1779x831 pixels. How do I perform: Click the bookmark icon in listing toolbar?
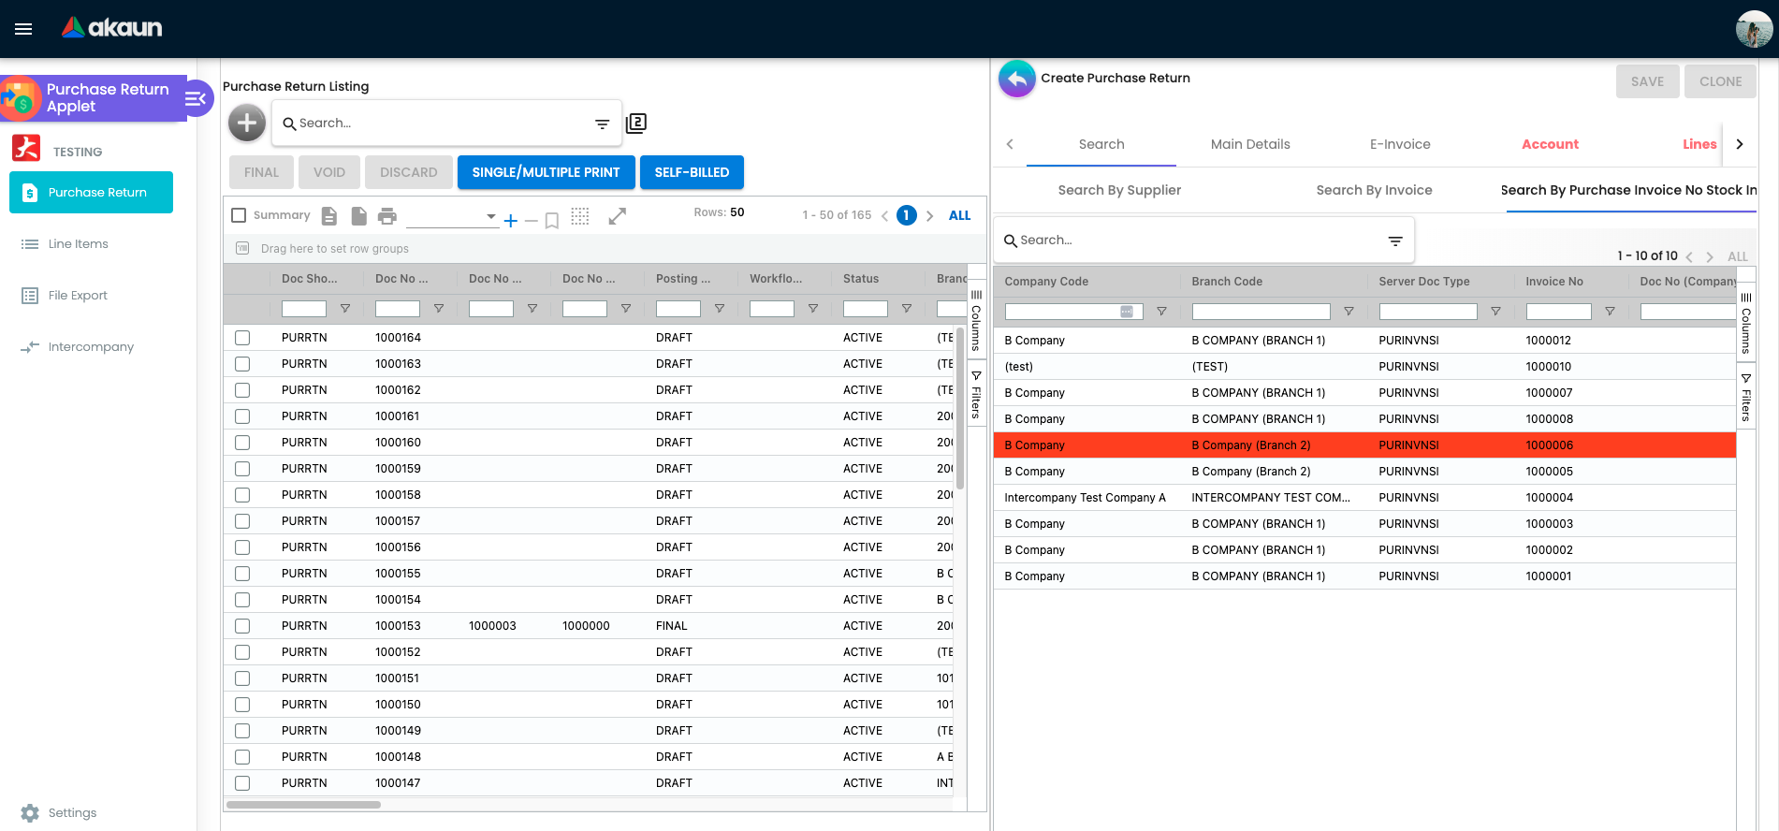[x=552, y=221]
